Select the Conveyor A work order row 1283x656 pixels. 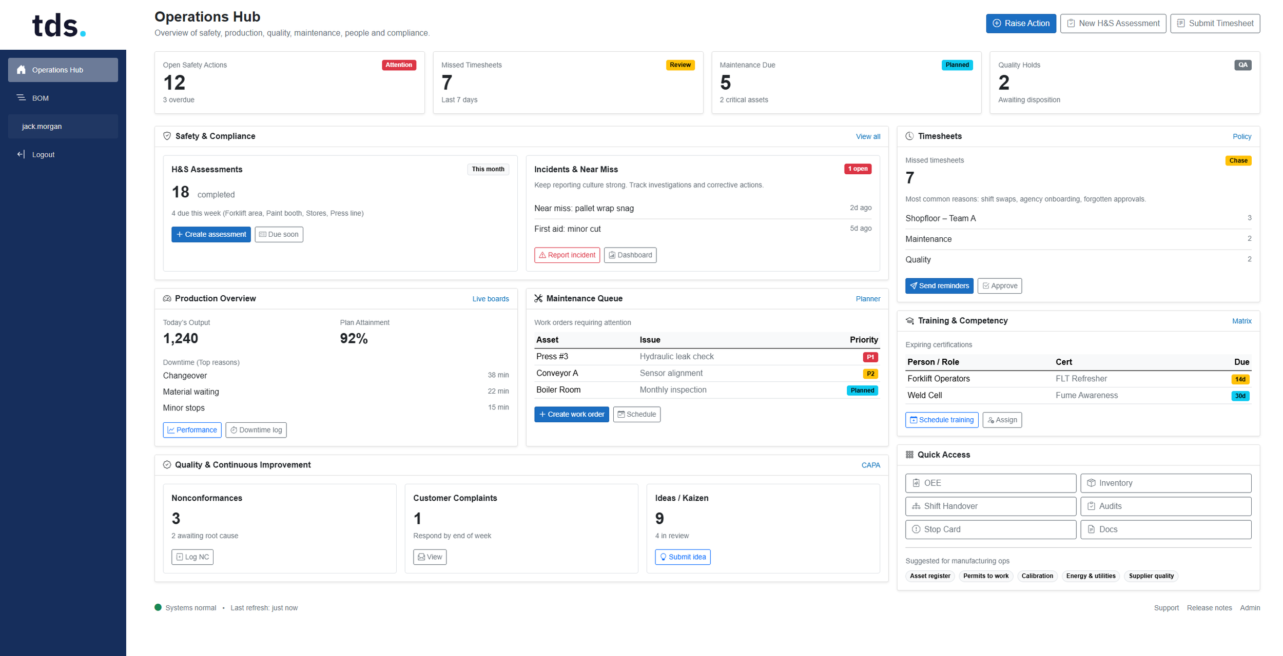click(x=707, y=373)
